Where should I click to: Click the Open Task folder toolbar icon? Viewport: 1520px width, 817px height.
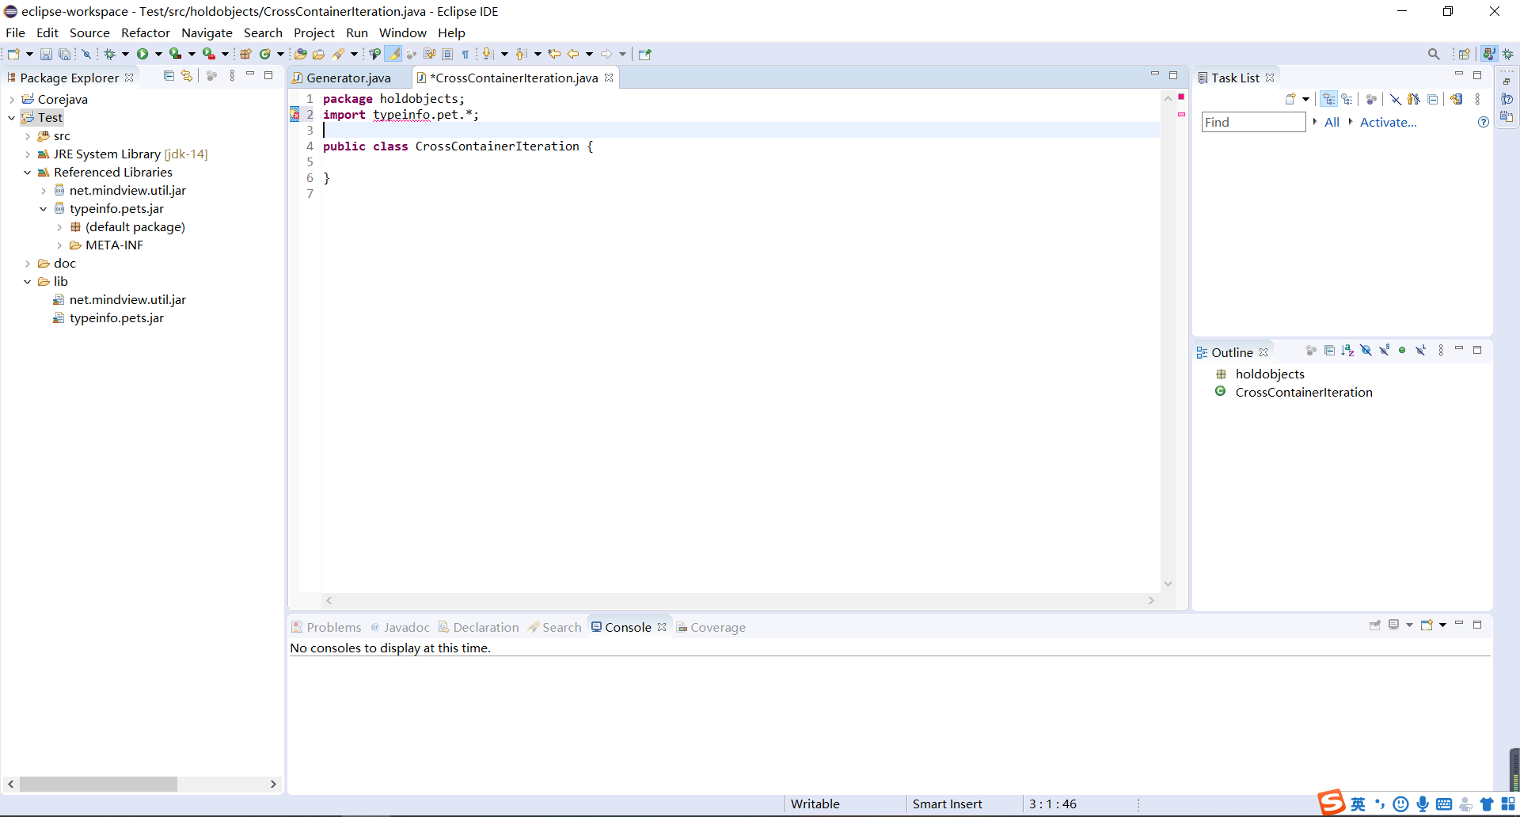(318, 54)
